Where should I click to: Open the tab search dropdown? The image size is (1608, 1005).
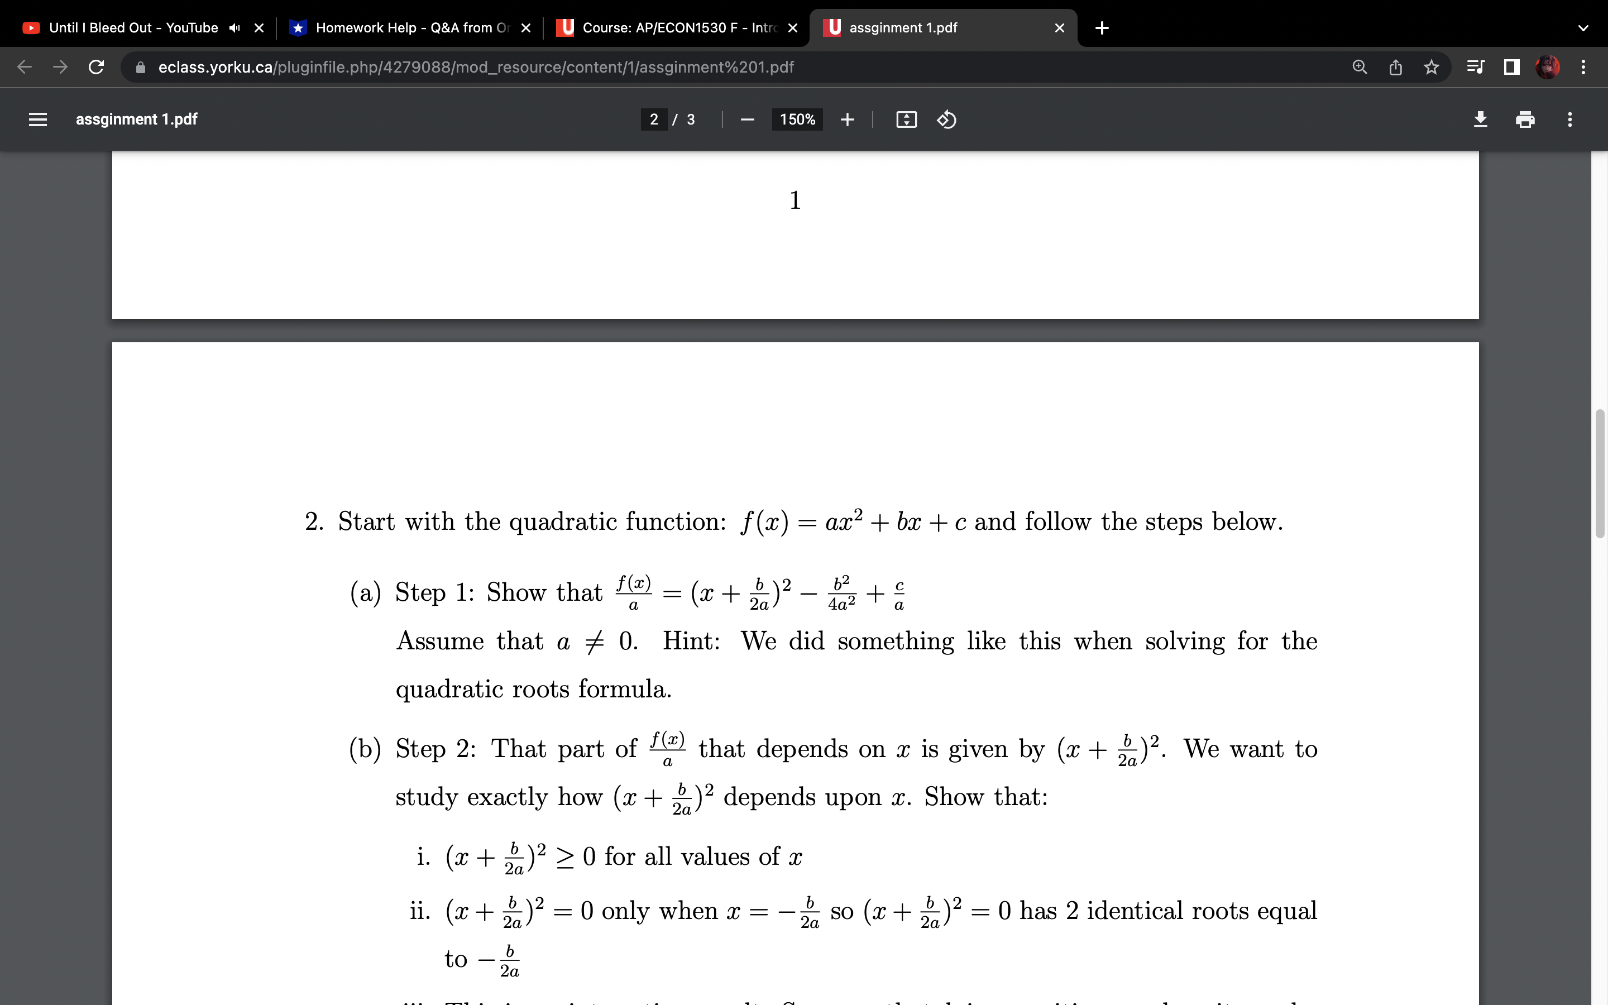coord(1583,28)
